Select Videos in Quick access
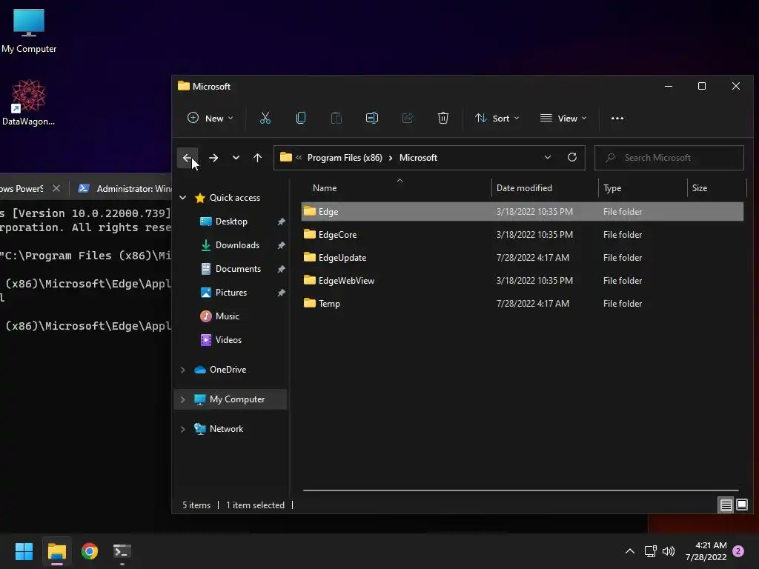The height and width of the screenshot is (569, 759). [x=228, y=339]
